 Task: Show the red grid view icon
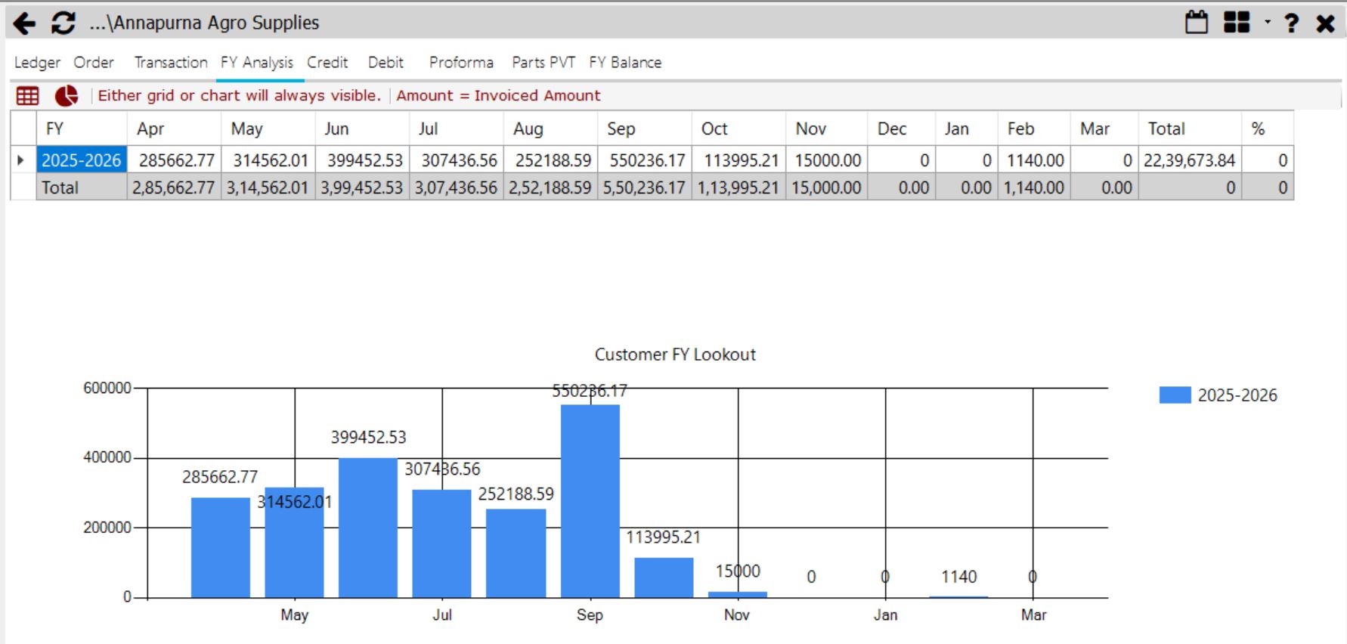pyautogui.click(x=28, y=96)
